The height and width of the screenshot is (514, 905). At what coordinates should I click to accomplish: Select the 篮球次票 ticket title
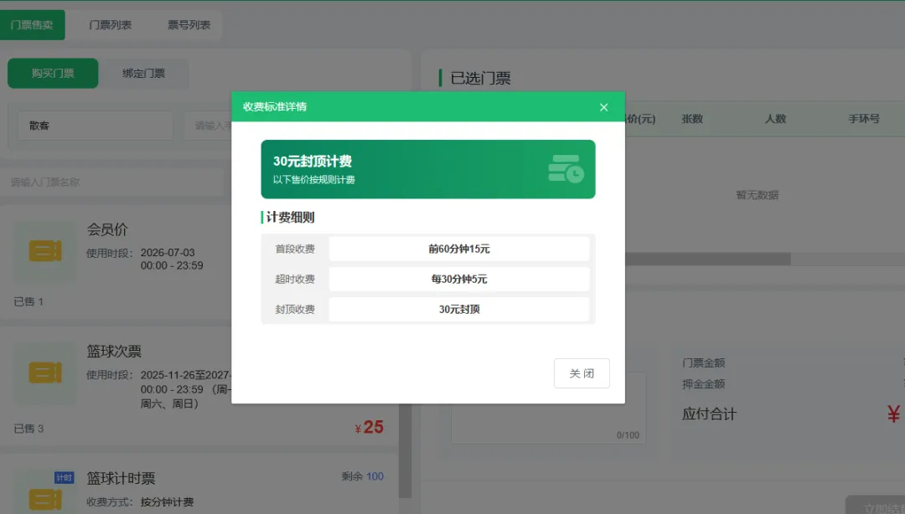click(114, 352)
